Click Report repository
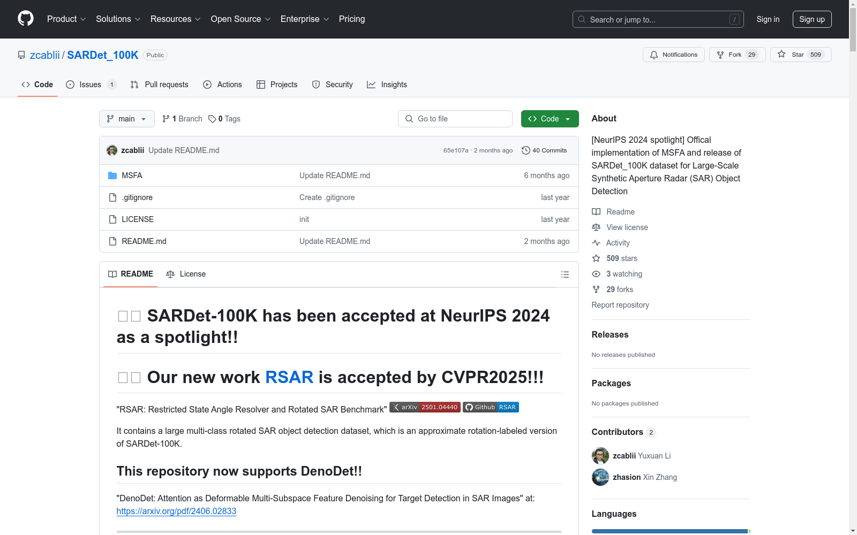 click(620, 305)
